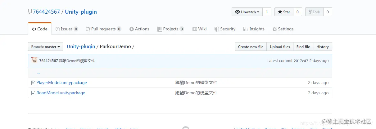Go to Unity-plugin in the breadcrumb path
The height and width of the screenshot is (129, 376).
(x=81, y=47)
